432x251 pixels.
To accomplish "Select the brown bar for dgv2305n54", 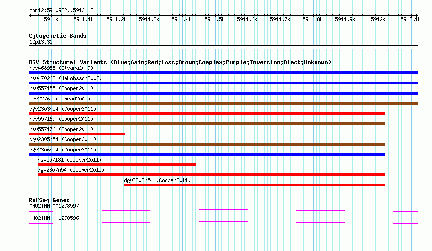I will pyautogui.click(x=207, y=144).
